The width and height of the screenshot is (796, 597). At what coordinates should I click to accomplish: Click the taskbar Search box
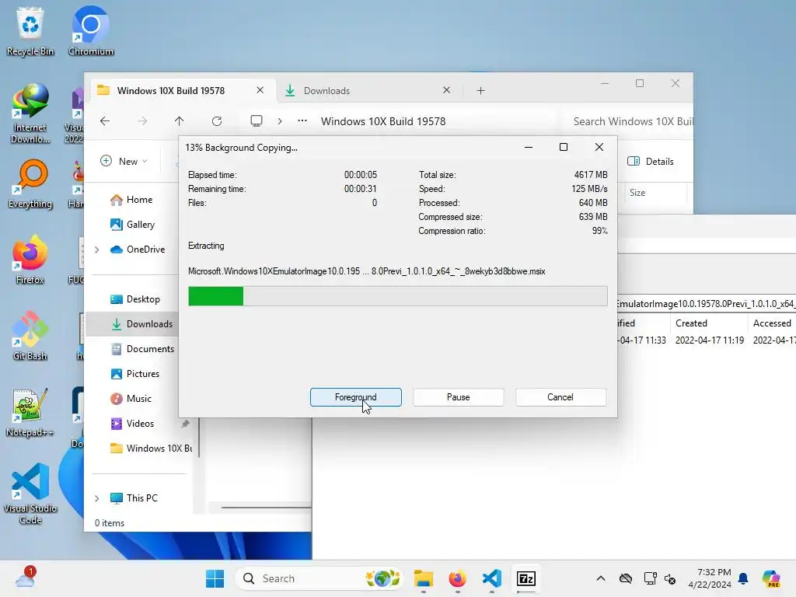pos(319,578)
